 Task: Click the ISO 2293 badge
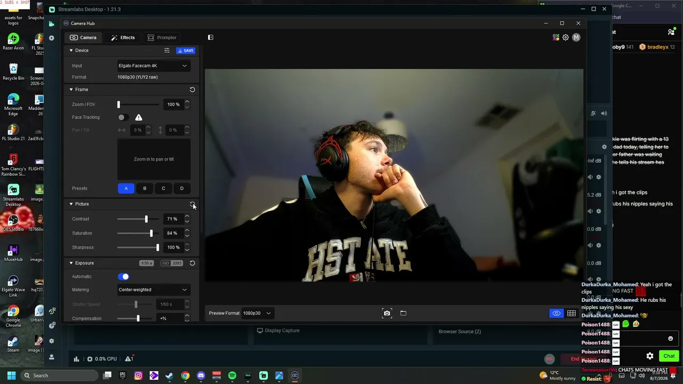(172, 263)
